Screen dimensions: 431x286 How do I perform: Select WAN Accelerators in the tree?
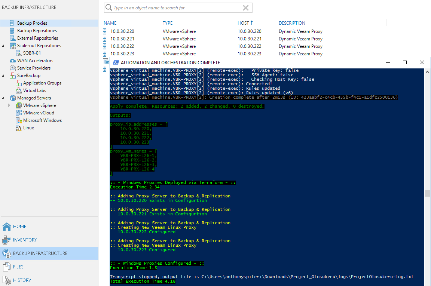coord(35,61)
